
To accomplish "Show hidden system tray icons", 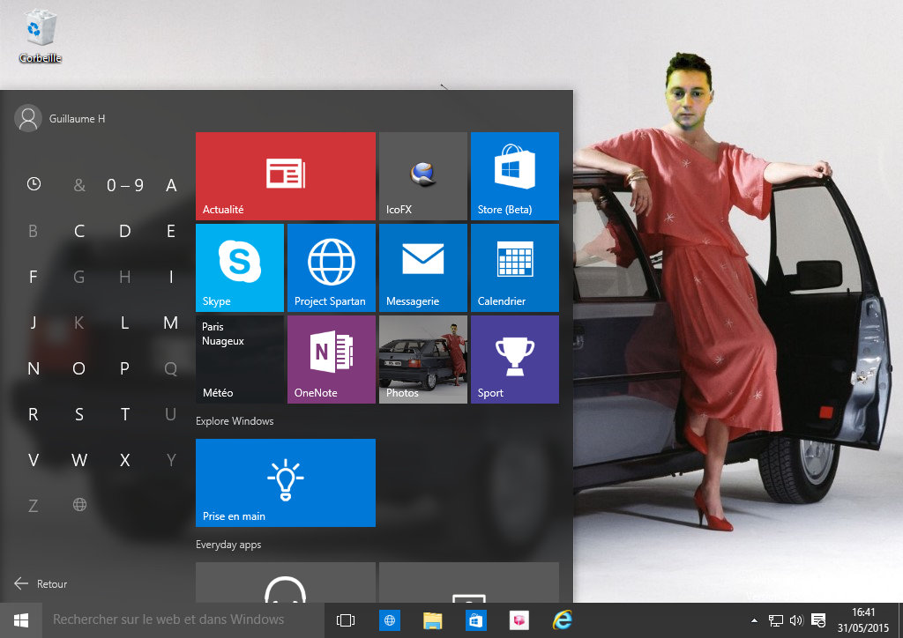I will click(755, 620).
